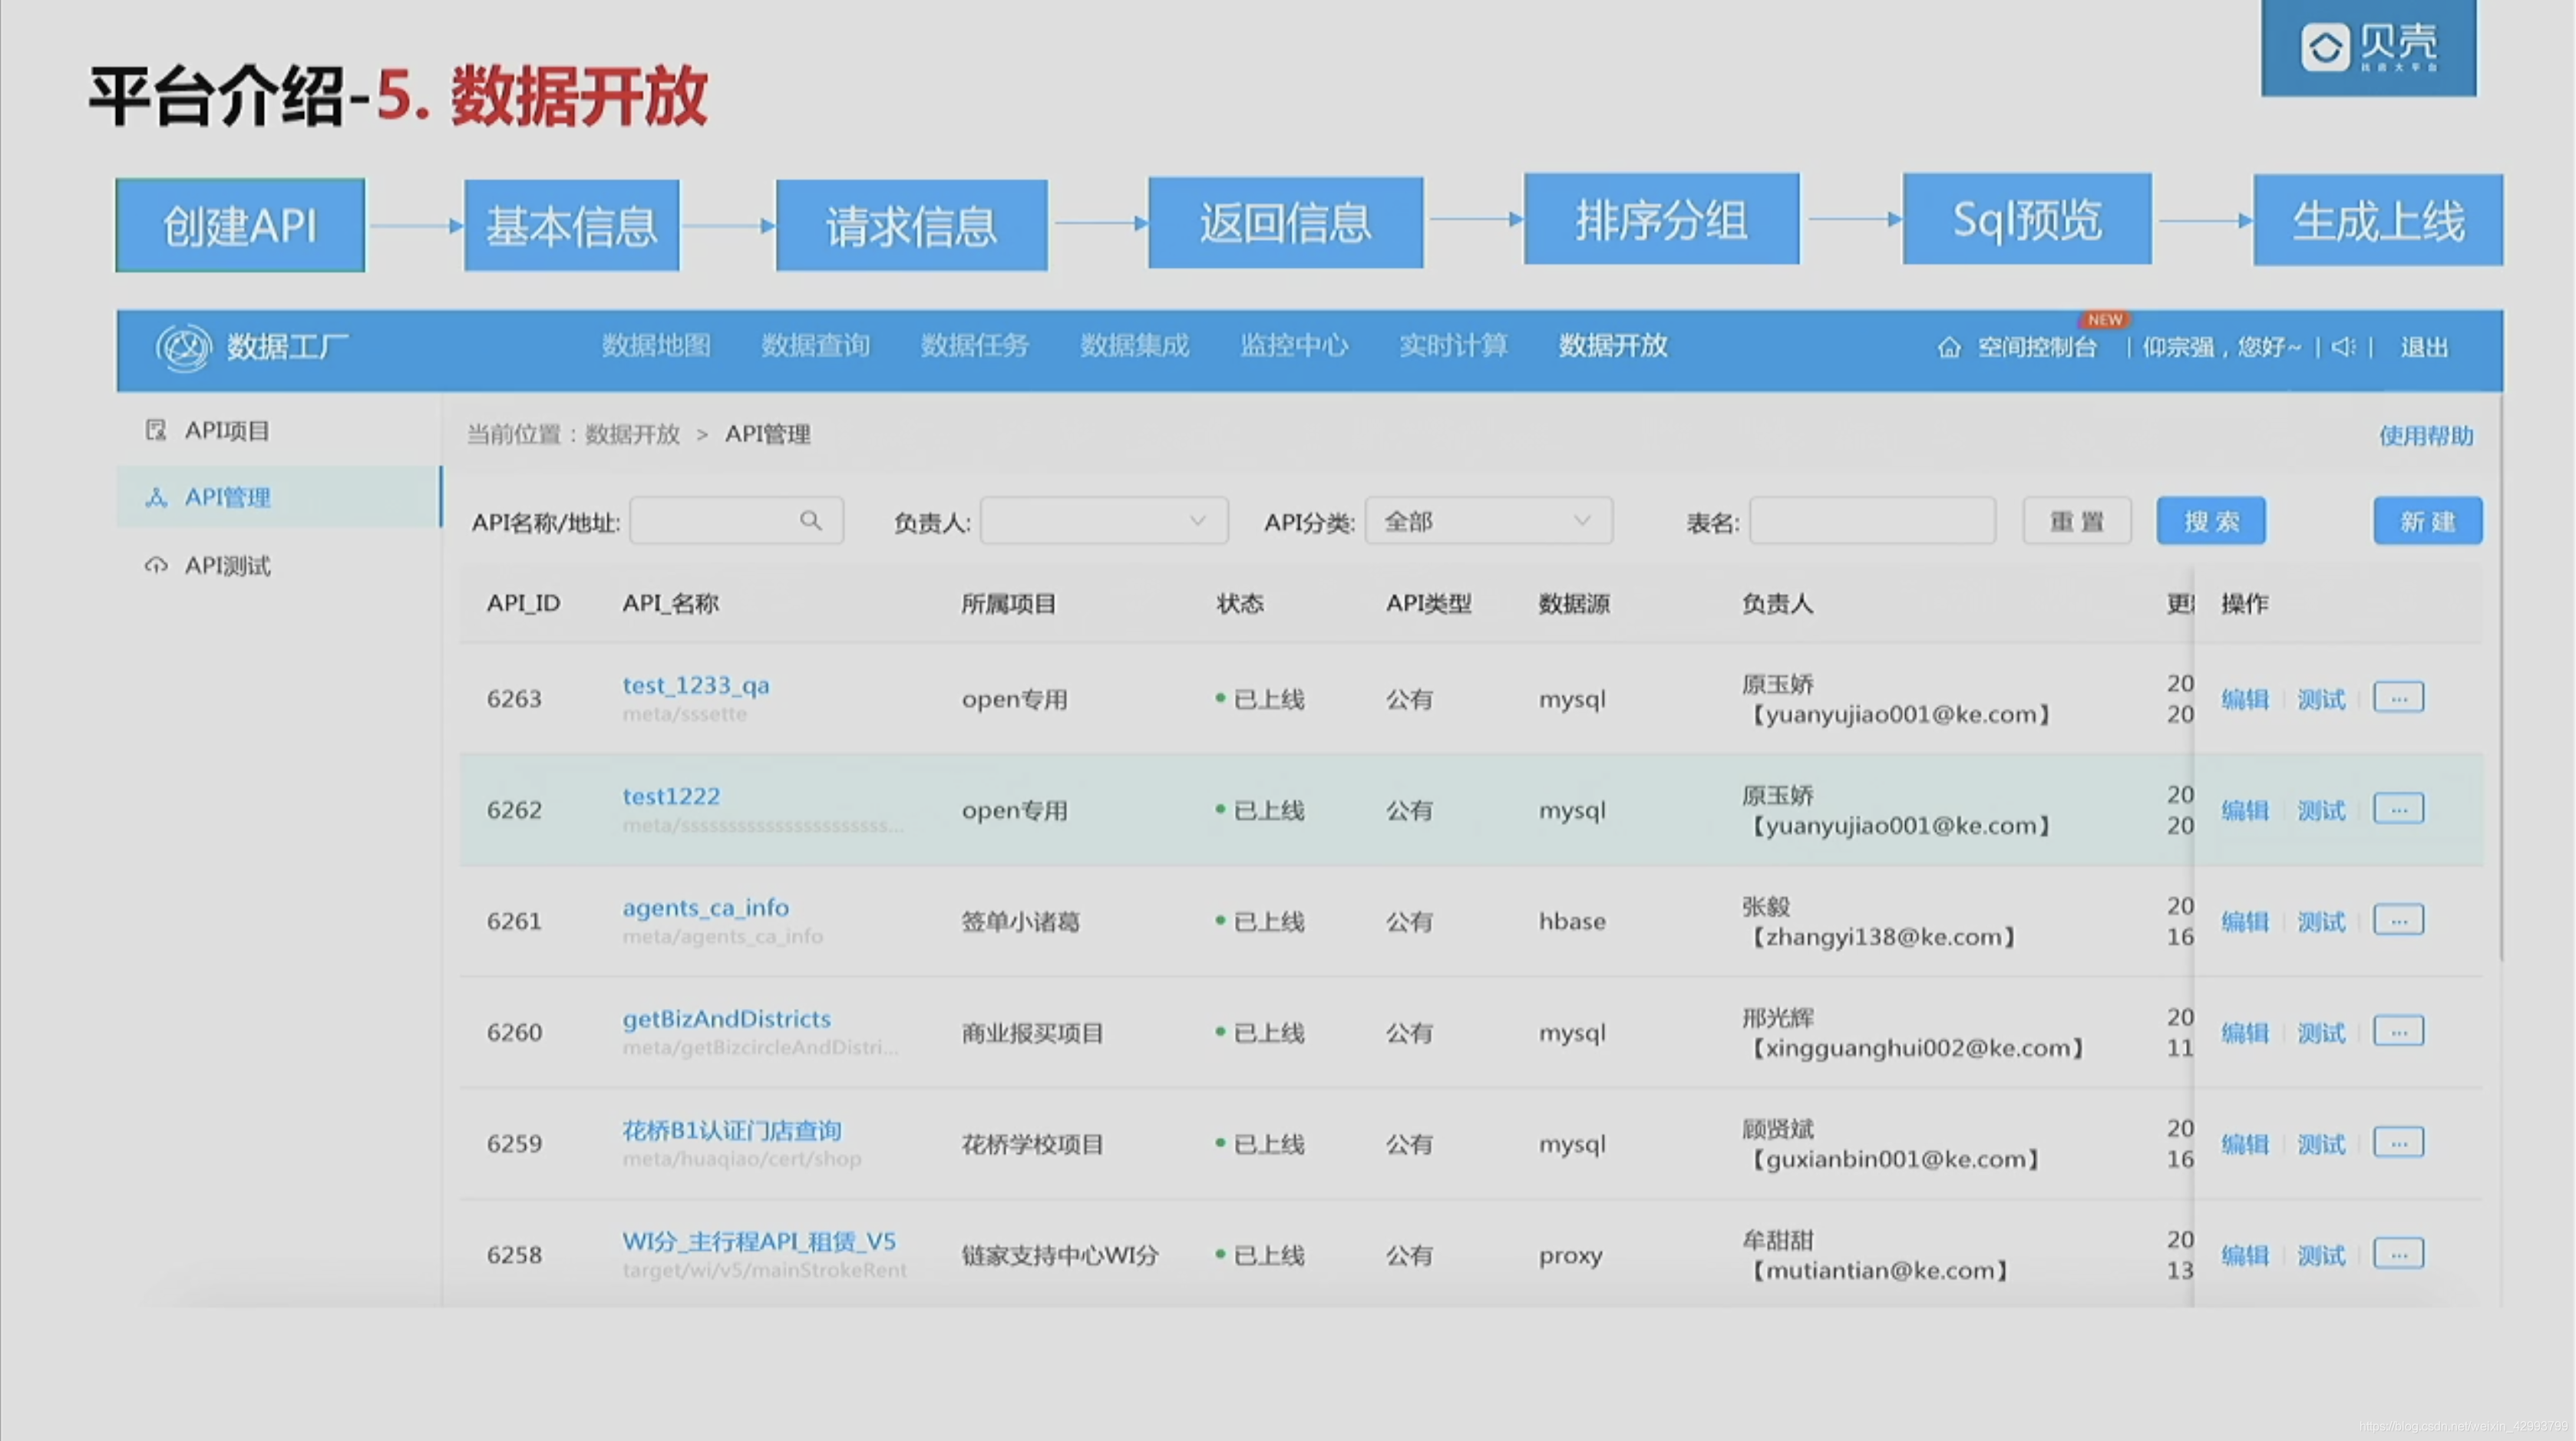Click the home icon beside 空间控制台

point(1949,348)
